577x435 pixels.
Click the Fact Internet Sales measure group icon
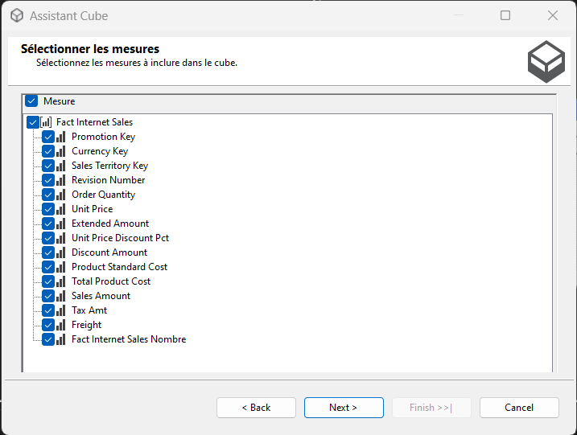[x=46, y=122]
